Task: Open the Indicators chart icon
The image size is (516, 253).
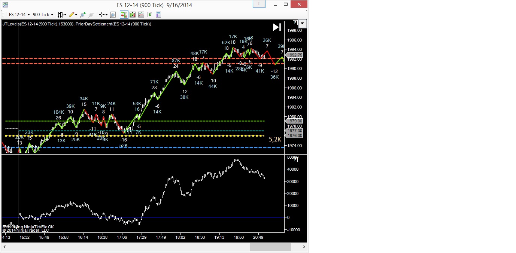Action: click(141, 15)
